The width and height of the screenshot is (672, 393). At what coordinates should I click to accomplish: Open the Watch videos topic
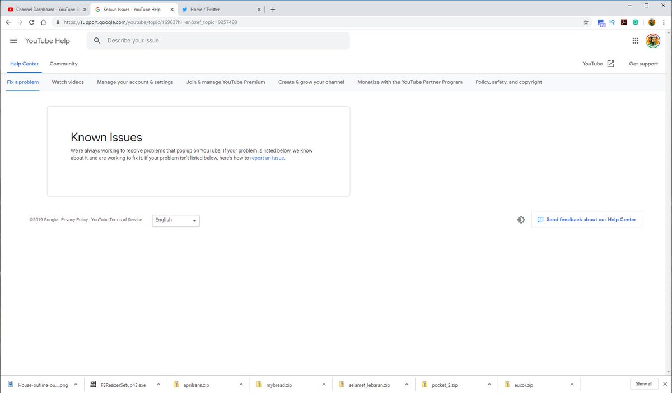(x=68, y=82)
